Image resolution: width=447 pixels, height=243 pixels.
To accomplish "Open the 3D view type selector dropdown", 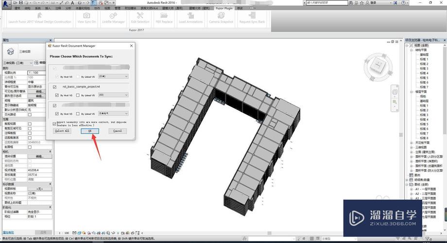I will coord(31,63).
